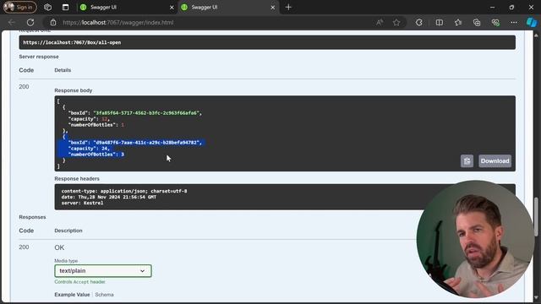
Task: Click the numberOfBottles 3 line
Action: 96,155
